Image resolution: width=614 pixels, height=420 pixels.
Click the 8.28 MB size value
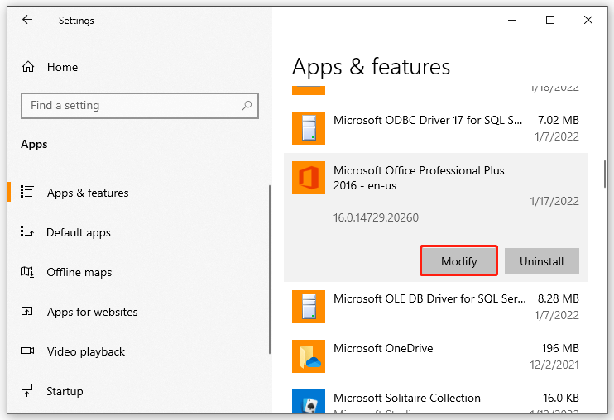[x=559, y=298]
